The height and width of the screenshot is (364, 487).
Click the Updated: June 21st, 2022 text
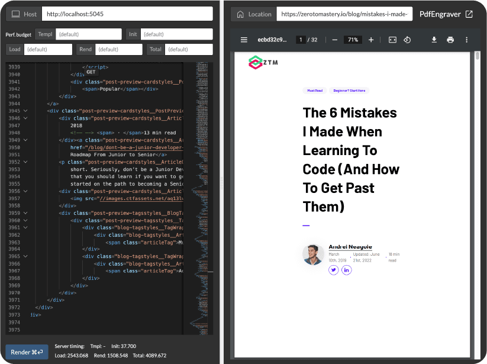[366, 257]
